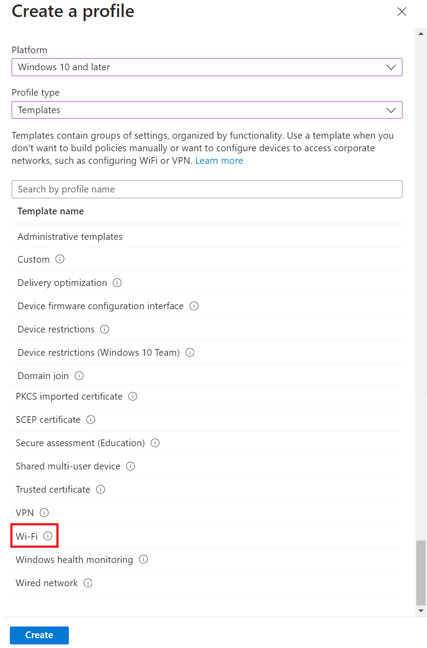
Task: Click the Create button
Action: pyautogui.click(x=39, y=635)
